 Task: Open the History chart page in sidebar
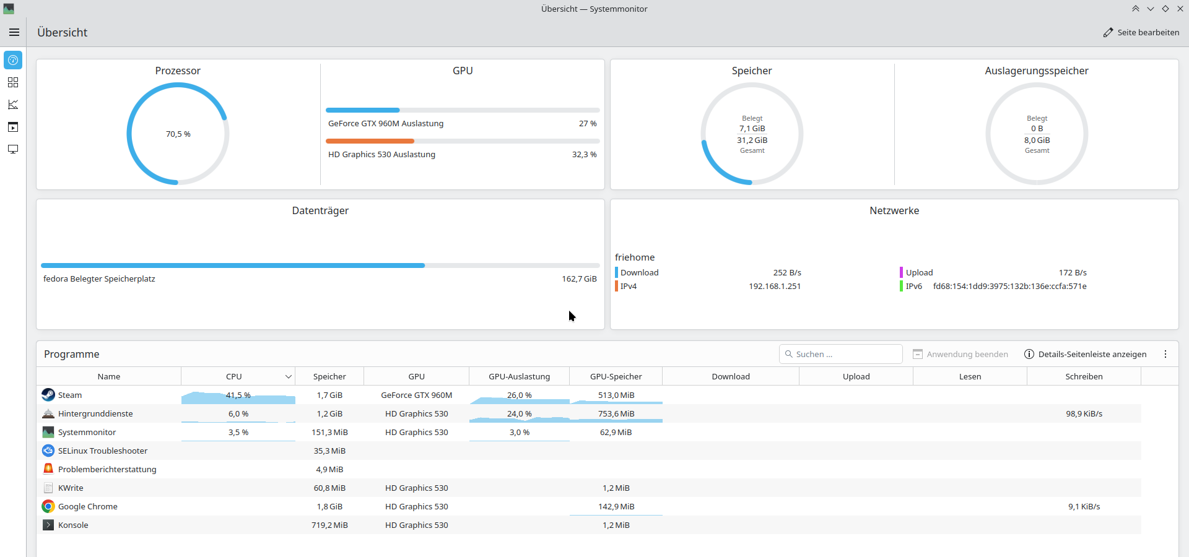13,105
